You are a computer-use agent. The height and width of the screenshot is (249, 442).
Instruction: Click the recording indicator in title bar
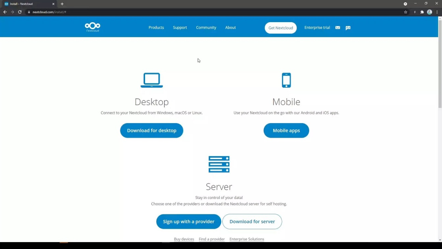(x=405, y=4)
